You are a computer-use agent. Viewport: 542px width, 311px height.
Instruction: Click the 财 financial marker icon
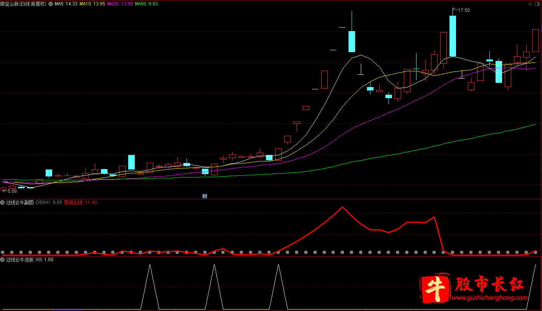tap(205, 196)
